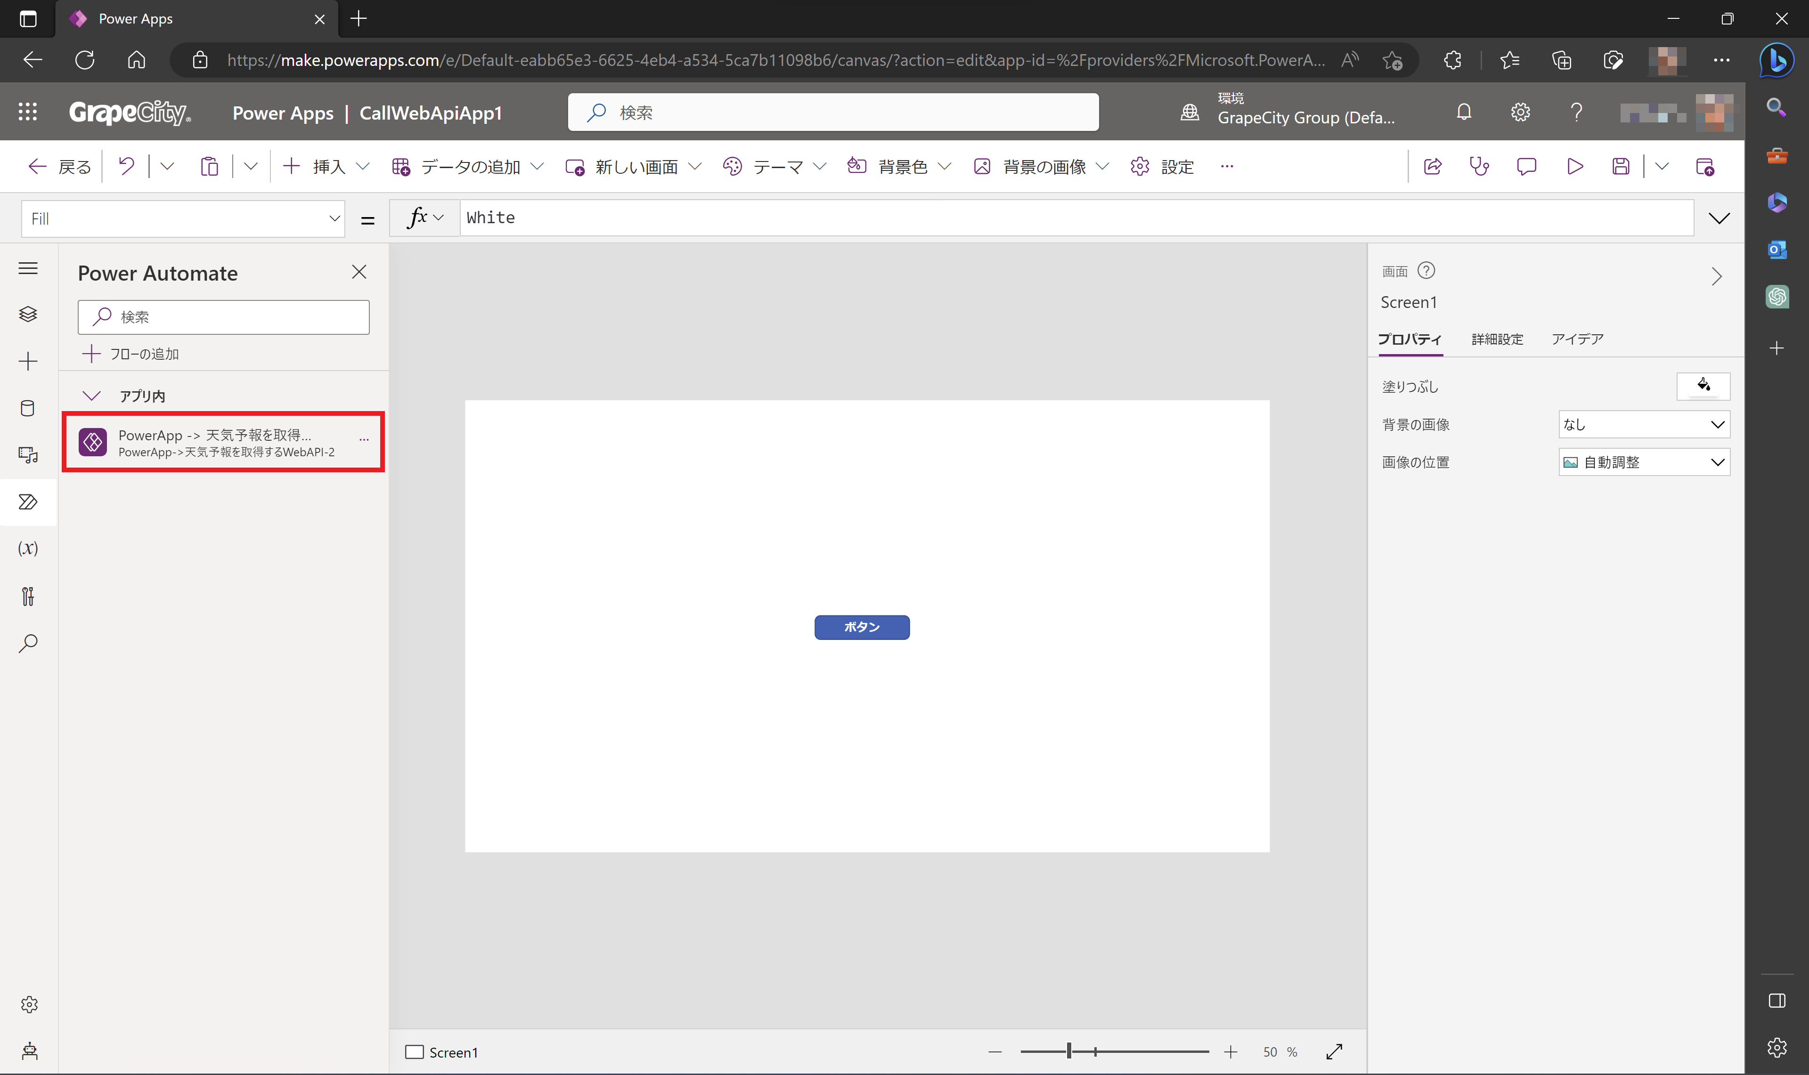Screen dimensions: 1809x1075
Task: Open the 背景の画像 toolbar menu
Action: pyautogui.click(x=1041, y=167)
